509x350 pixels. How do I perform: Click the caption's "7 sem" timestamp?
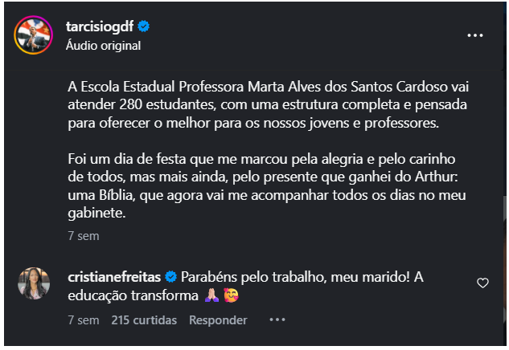click(83, 237)
